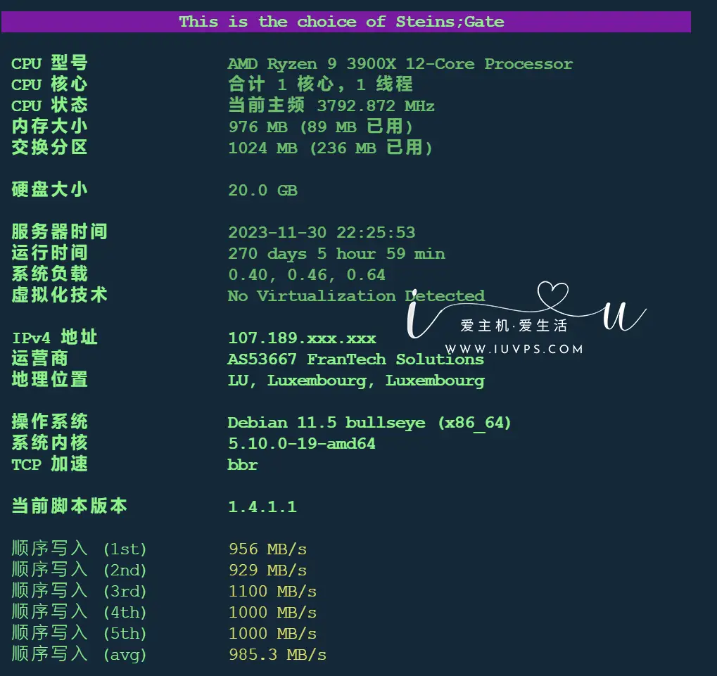Screen dimensions: 717x676
Task: Select the CPU 核心 value text
Action: pos(320,84)
